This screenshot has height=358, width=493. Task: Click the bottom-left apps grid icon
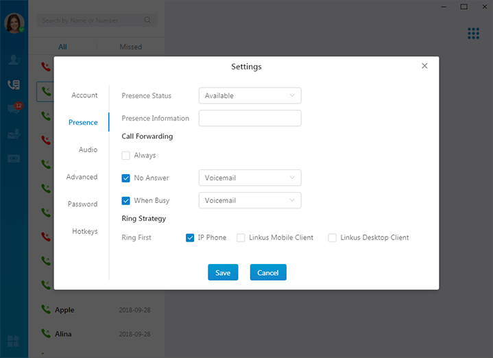(x=14, y=341)
